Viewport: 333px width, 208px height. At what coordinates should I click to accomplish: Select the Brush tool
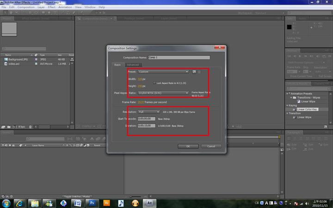(x=62, y=13)
